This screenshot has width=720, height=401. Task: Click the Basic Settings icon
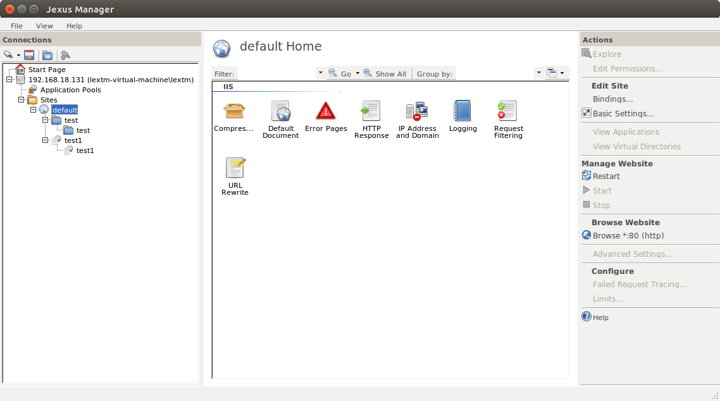[x=587, y=113]
